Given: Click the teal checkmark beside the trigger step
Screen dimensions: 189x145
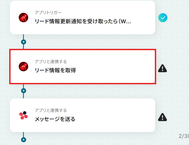Looking at the screenshot, I should pyautogui.click(x=163, y=18).
